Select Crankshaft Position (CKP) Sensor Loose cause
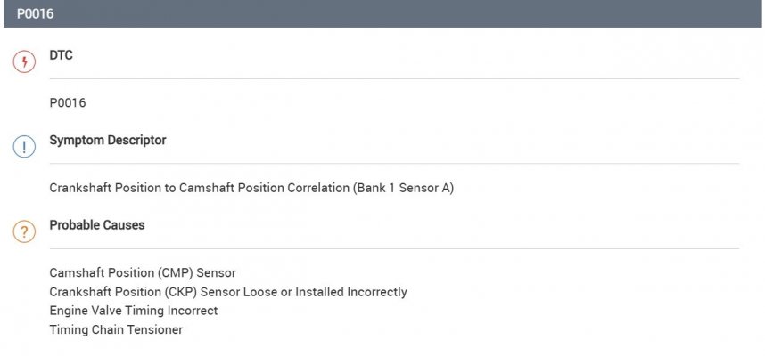 pos(228,292)
